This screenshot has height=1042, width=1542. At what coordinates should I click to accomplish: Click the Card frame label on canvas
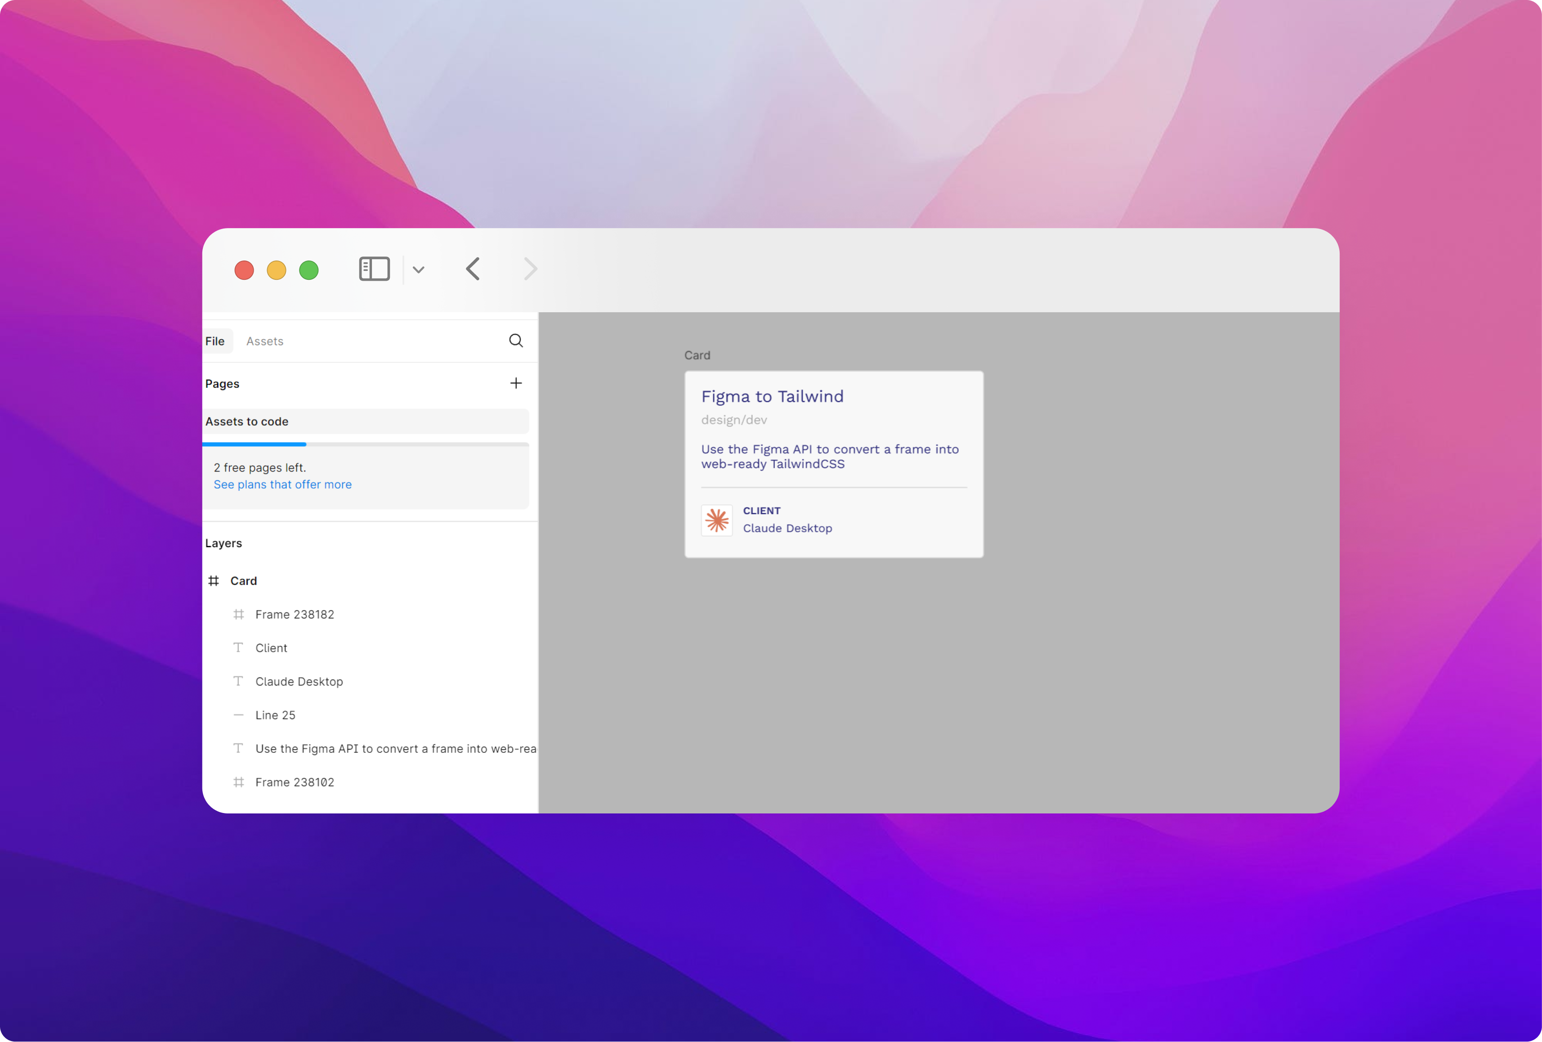(697, 355)
